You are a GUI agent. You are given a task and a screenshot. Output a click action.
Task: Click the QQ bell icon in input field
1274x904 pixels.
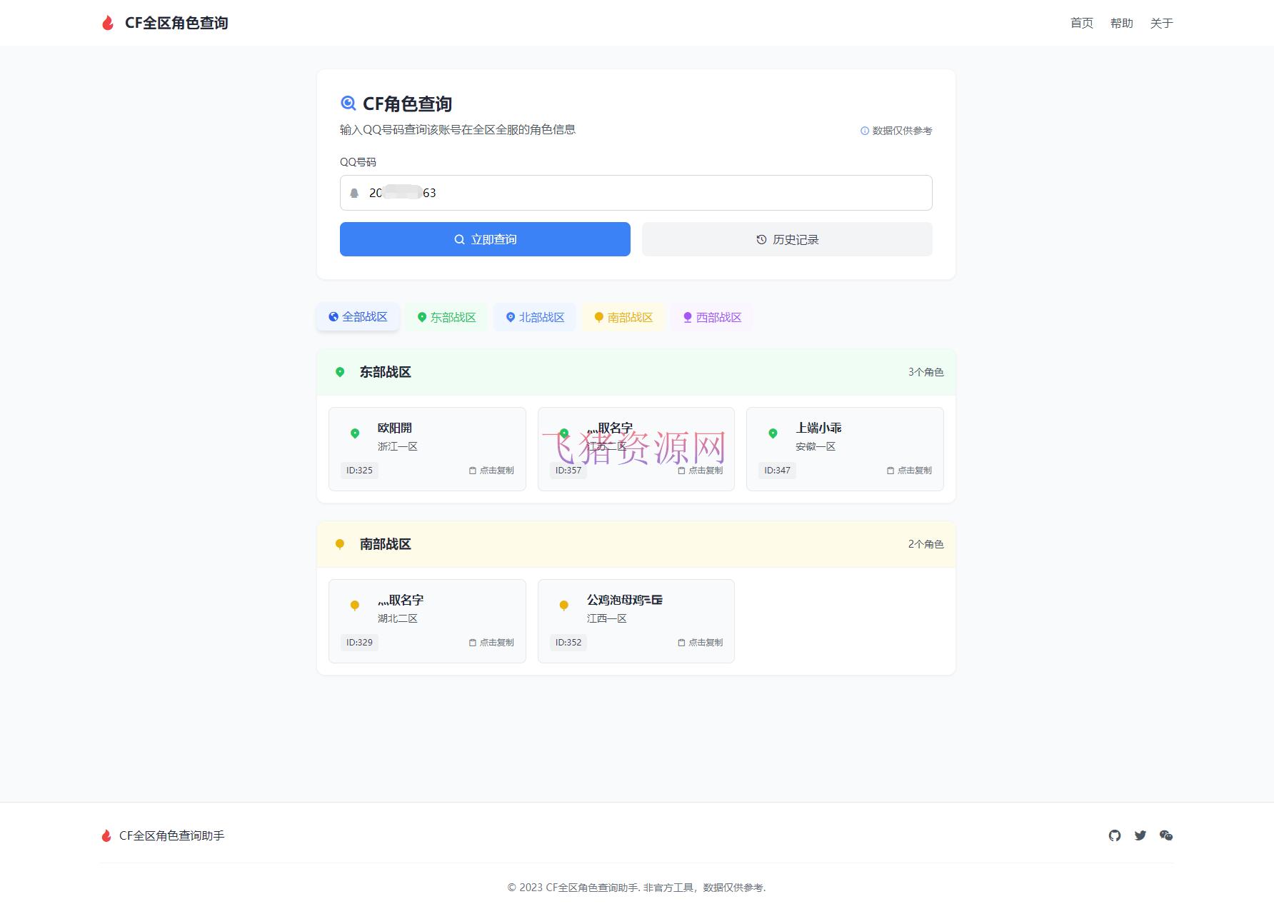[x=354, y=193]
